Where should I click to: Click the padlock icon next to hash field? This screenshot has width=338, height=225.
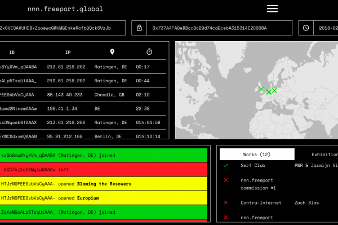pos(139,28)
